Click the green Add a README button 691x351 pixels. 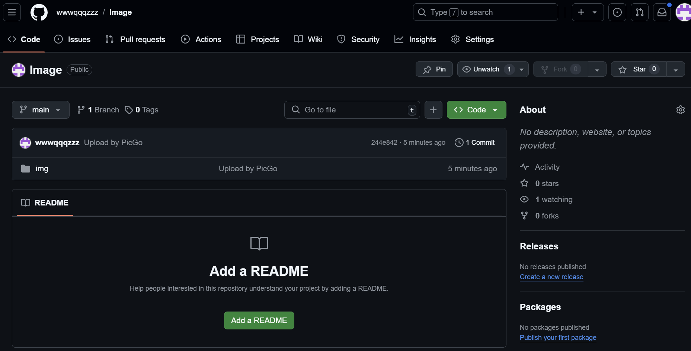[x=259, y=320]
